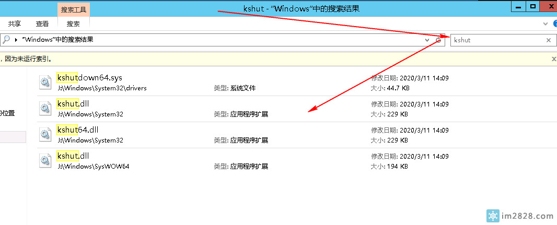This screenshot has height=225, width=557.
Task: Click the magnifier icon in address bar
Action: 6,40
